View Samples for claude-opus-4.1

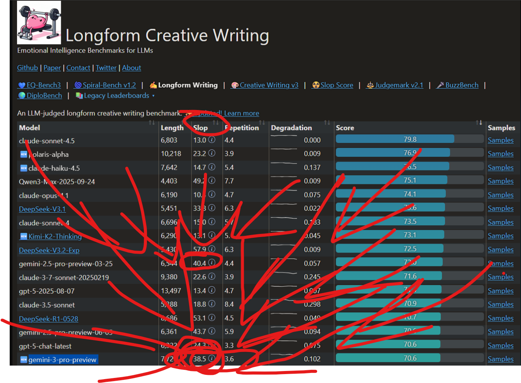pyautogui.click(x=501, y=195)
